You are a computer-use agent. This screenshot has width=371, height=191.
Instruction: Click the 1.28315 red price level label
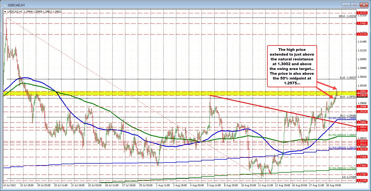pos(362,144)
